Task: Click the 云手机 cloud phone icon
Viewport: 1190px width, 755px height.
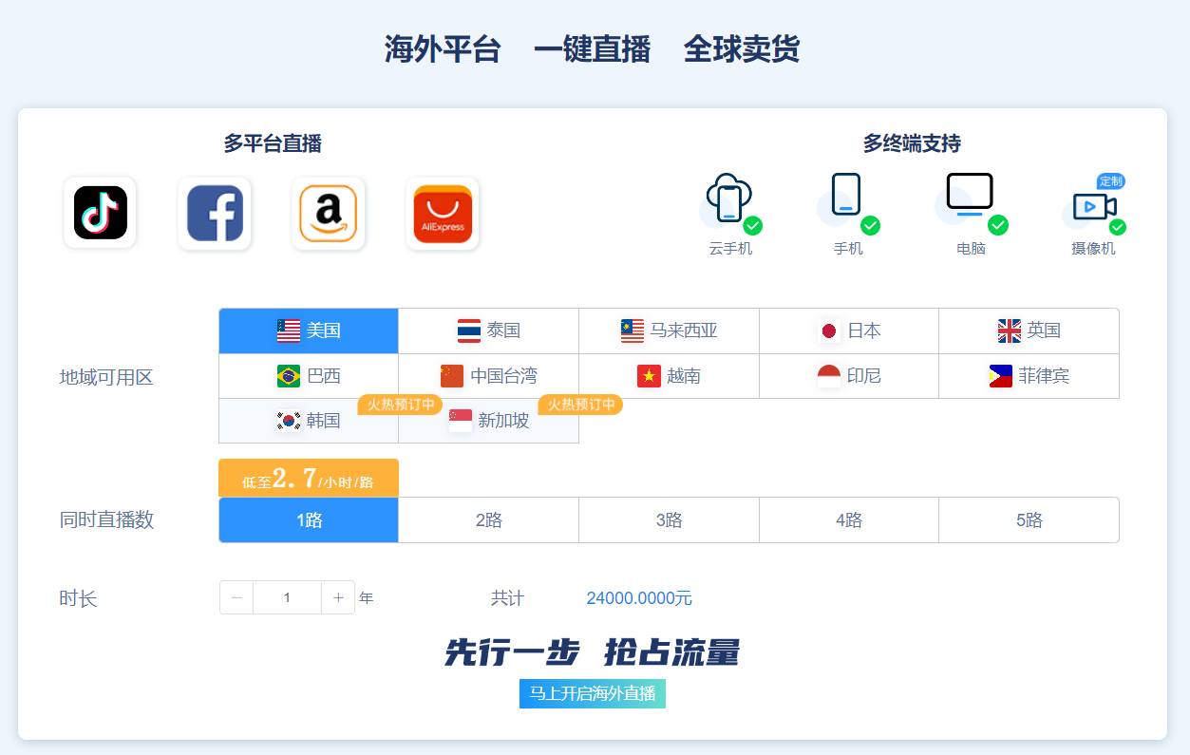Action: [x=730, y=203]
